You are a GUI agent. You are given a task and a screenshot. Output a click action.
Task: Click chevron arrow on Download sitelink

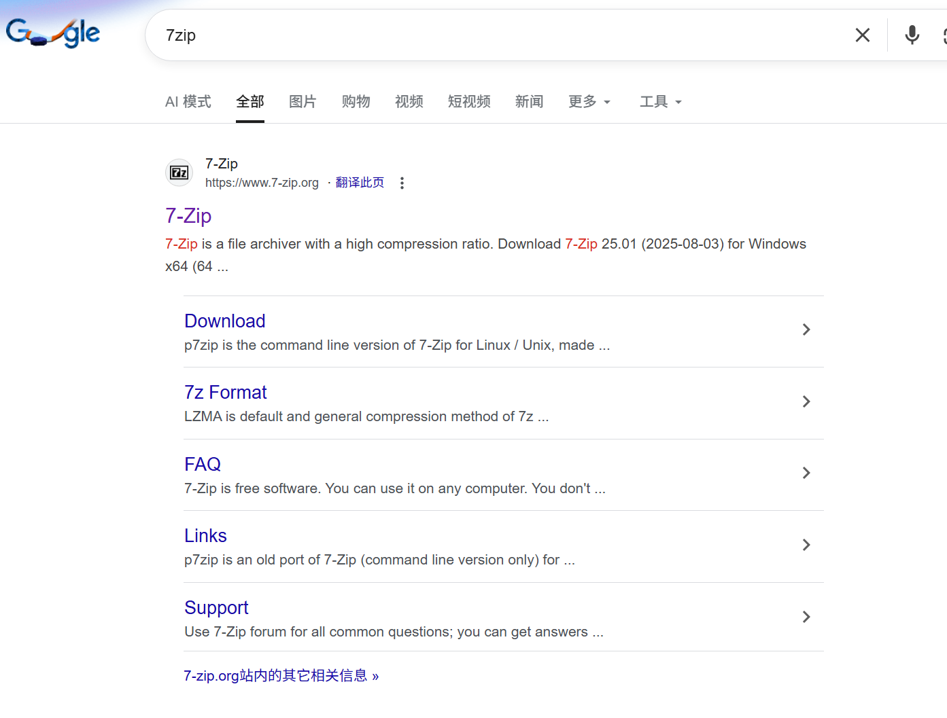tap(806, 329)
